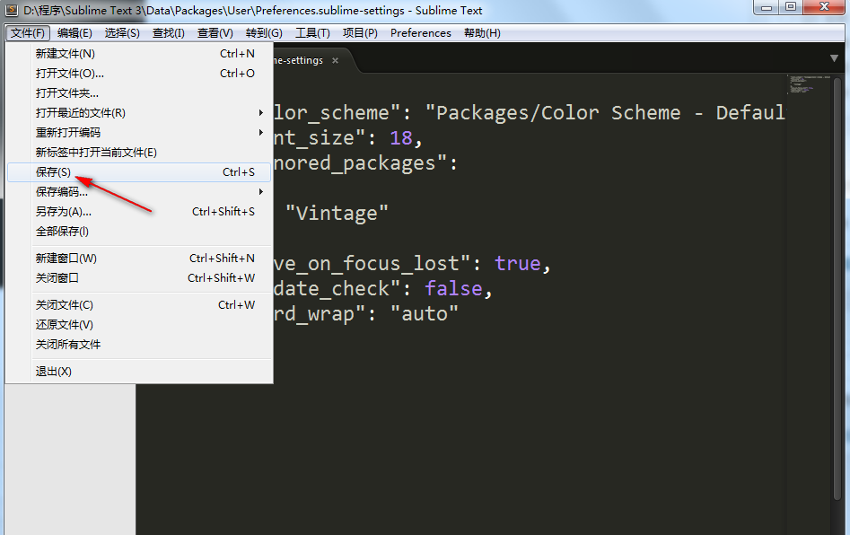
Task: Open the 编辑(E) menu
Action: coord(74,33)
